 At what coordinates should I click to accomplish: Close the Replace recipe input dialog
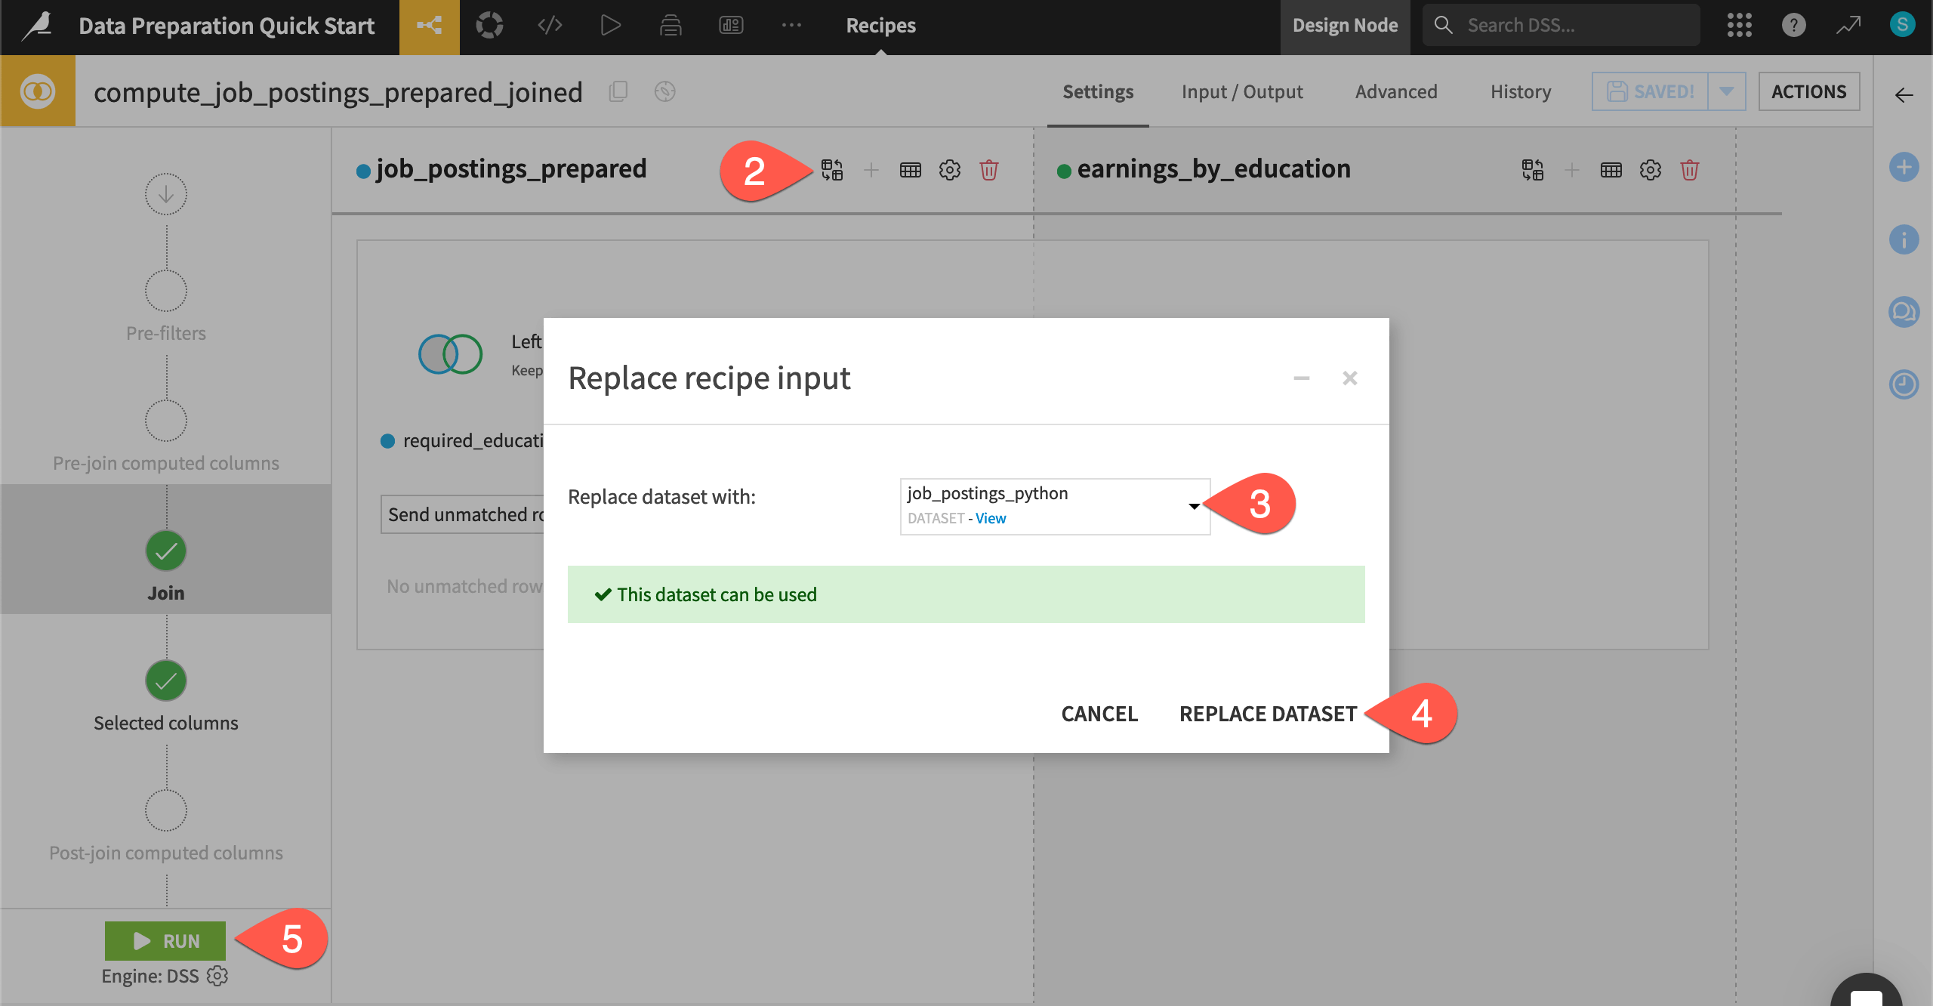click(1349, 378)
